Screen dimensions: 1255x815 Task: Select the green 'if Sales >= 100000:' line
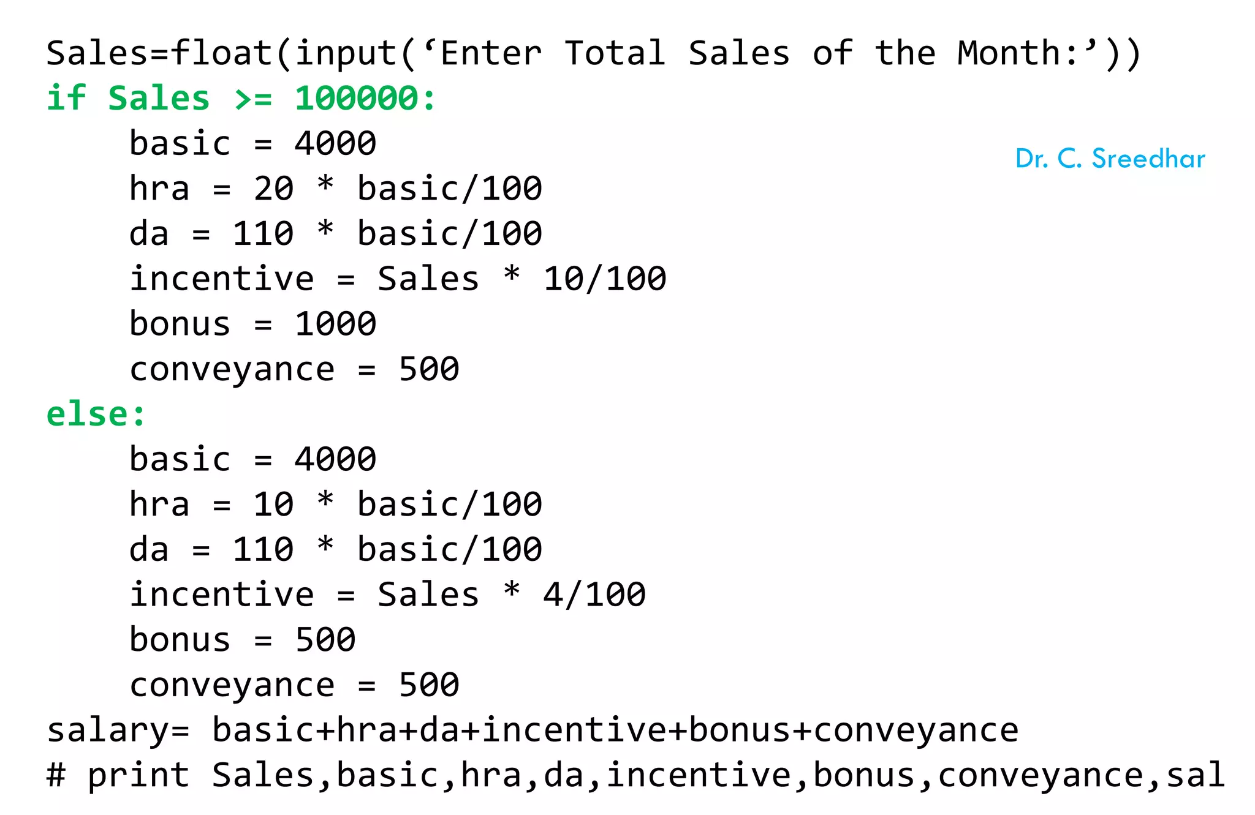click(x=241, y=99)
